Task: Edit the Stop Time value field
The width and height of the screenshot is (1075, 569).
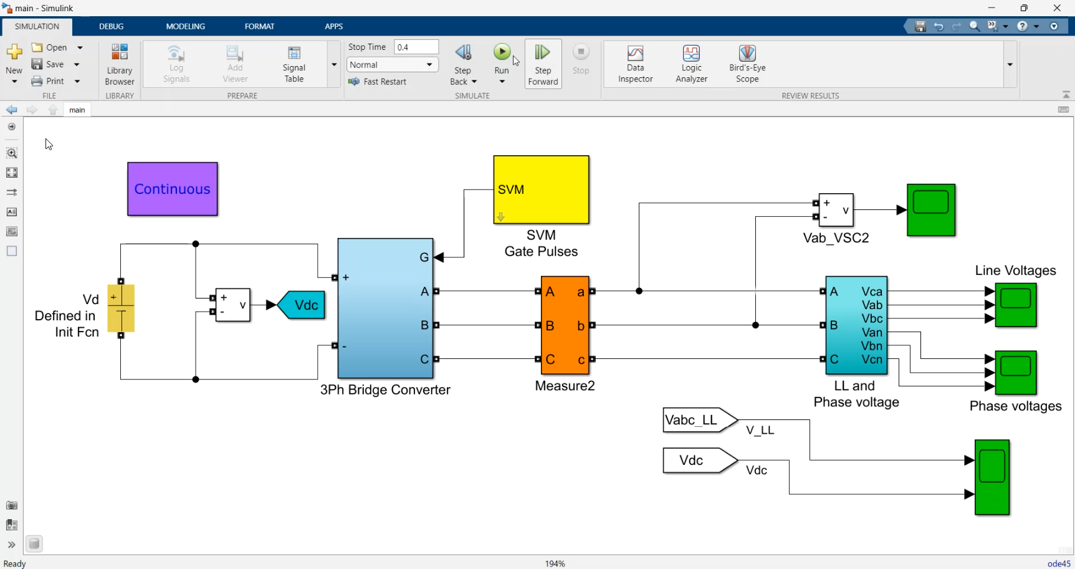Action: pyautogui.click(x=416, y=47)
